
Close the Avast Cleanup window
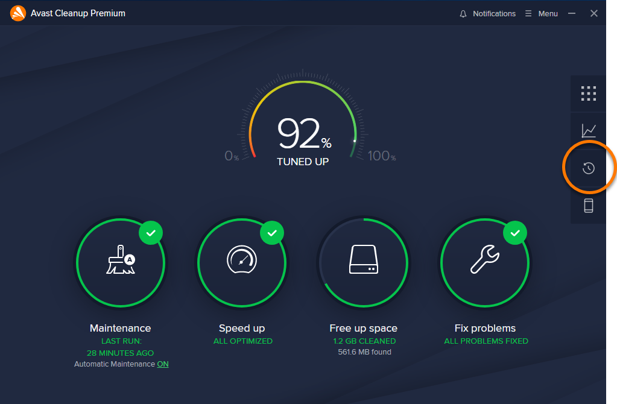594,14
